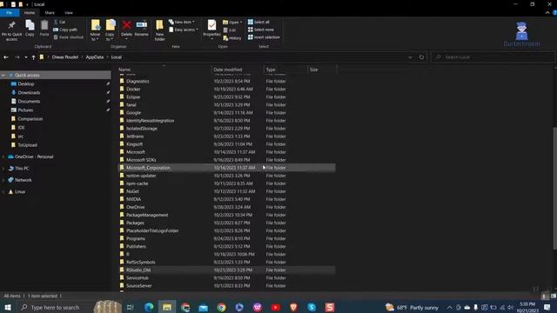Open the Windows Start menu
The image size is (557, 313).
[8, 307]
